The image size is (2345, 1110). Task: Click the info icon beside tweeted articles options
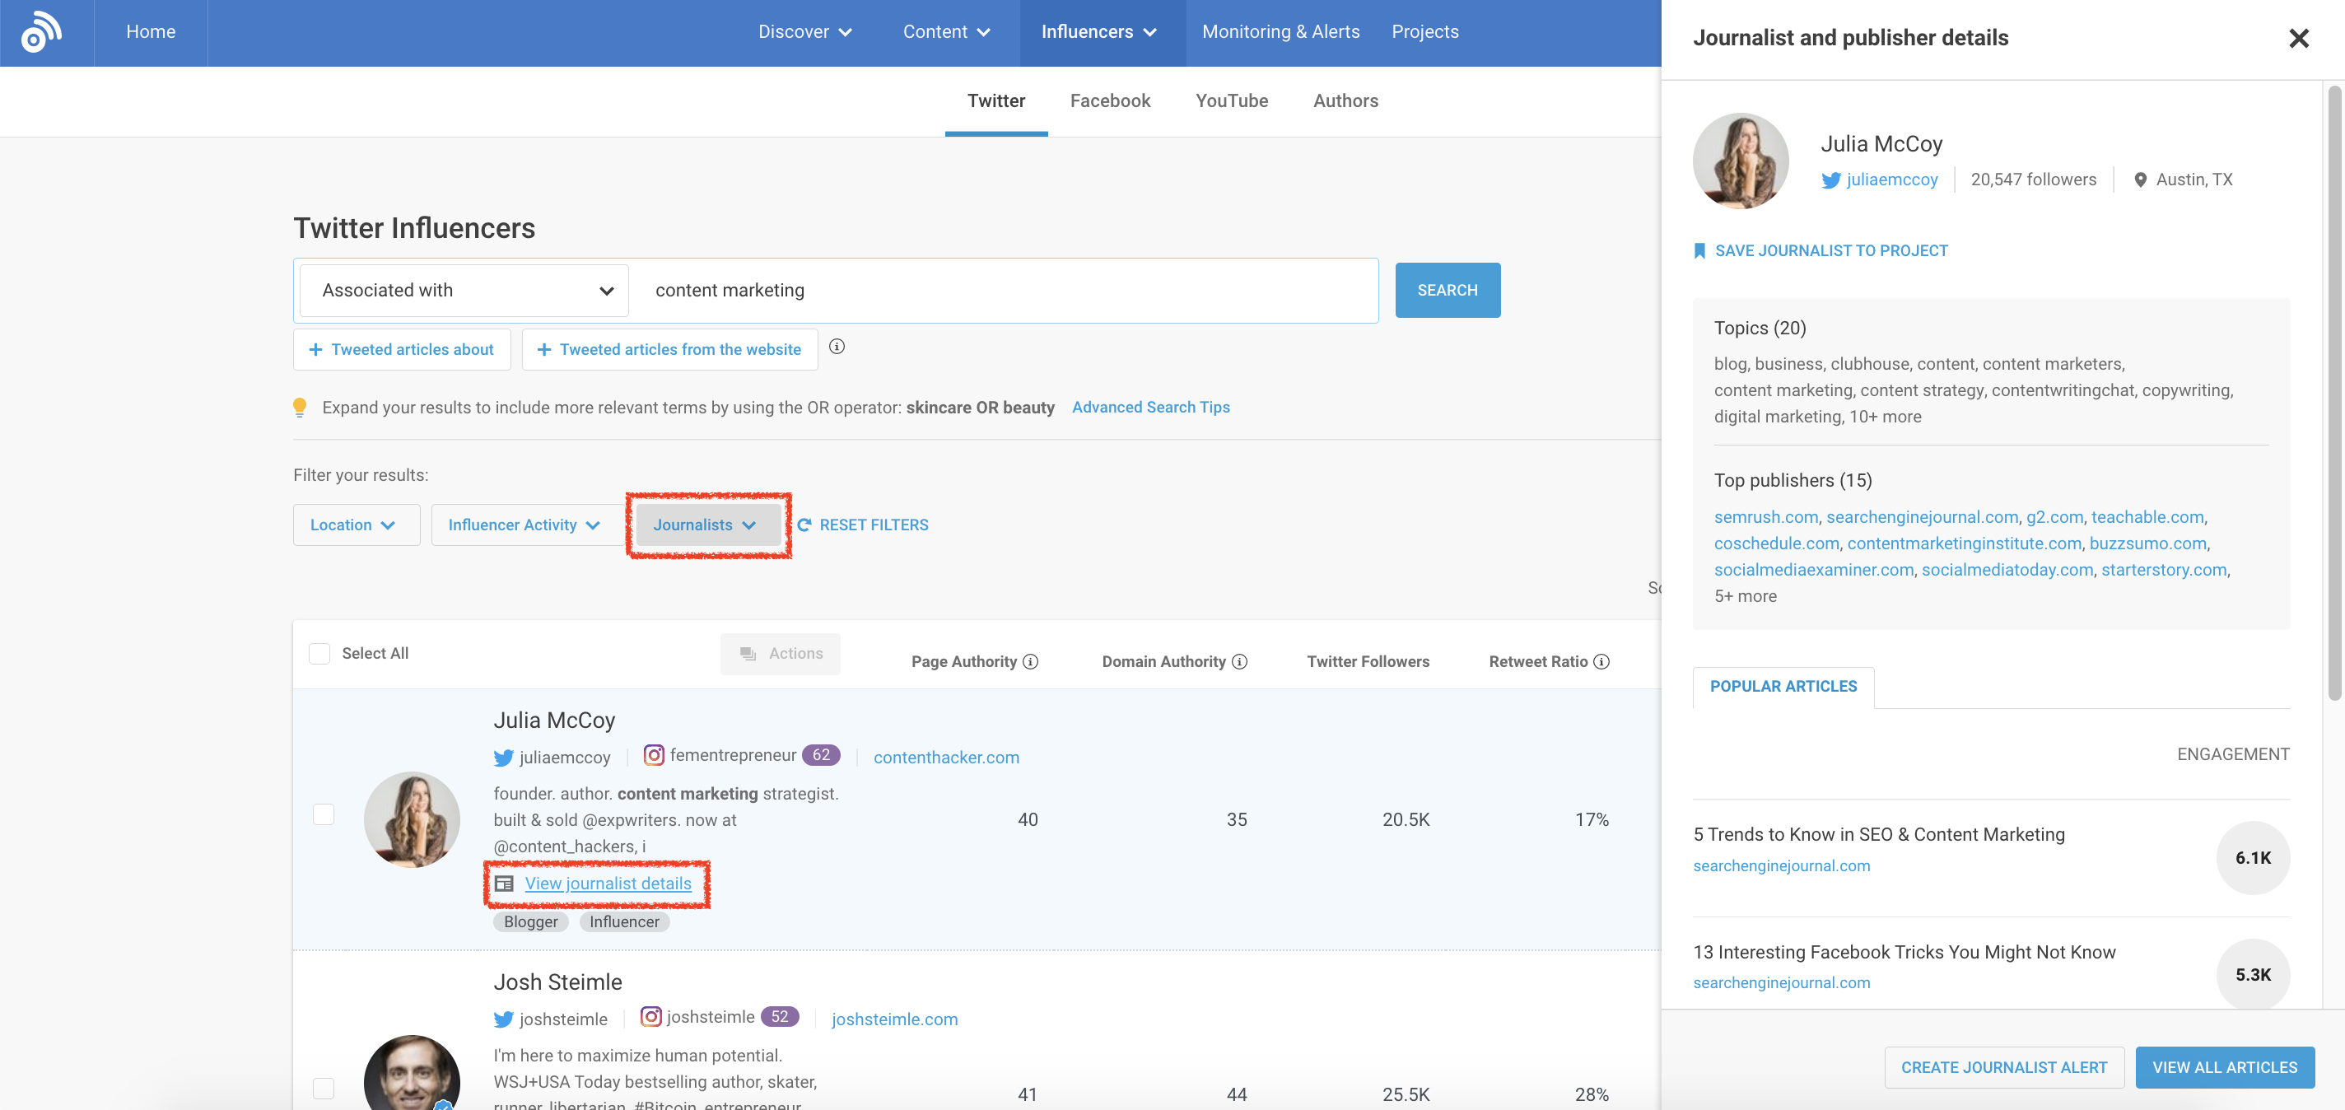(837, 347)
